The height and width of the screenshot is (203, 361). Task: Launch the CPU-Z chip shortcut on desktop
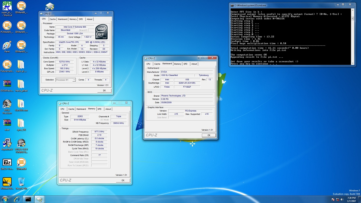[x=50, y=6]
